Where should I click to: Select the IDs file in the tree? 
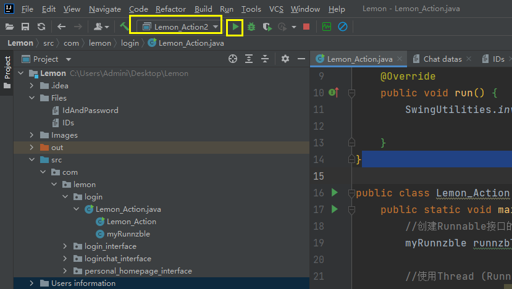tap(63, 123)
